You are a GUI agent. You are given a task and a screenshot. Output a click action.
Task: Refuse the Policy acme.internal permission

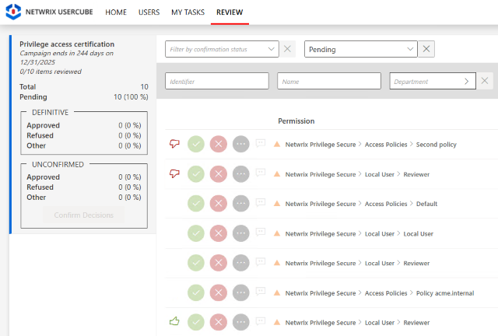click(219, 292)
